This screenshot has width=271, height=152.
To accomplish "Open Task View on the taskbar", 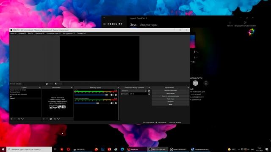I will (55, 149).
